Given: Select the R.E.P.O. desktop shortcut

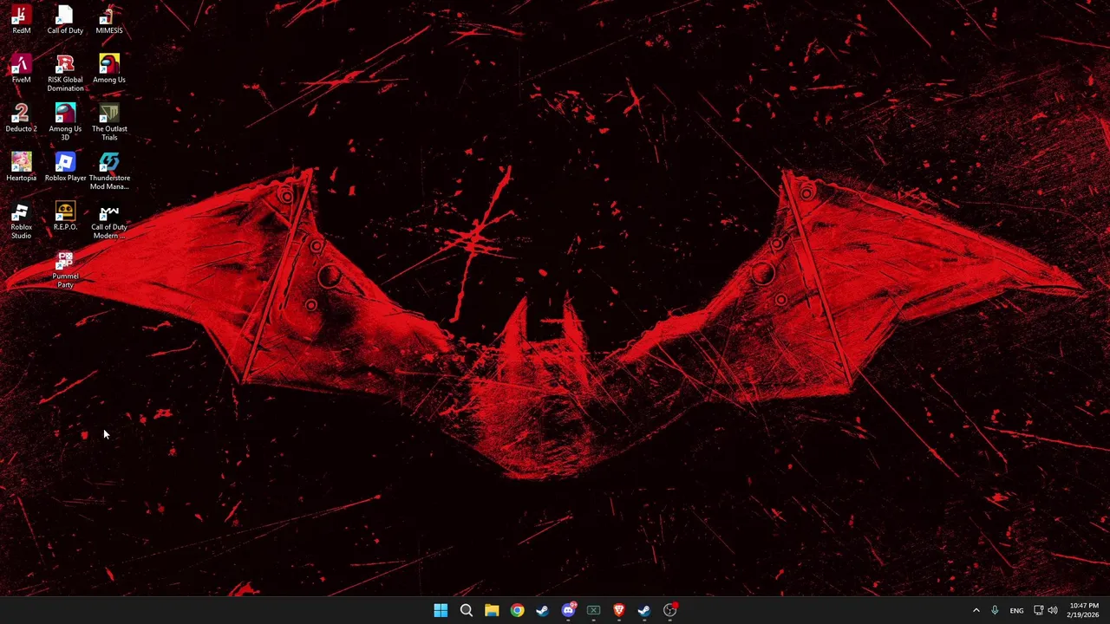Looking at the screenshot, I should pos(65,218).
